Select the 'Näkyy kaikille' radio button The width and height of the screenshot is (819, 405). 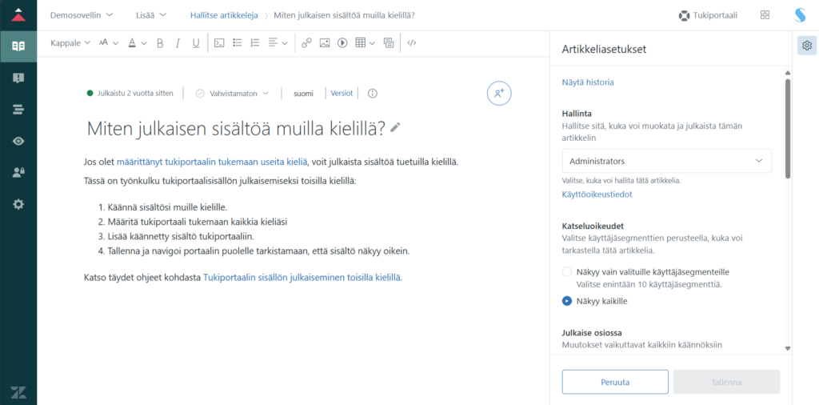pyautogui.click(x=567, y=301)
